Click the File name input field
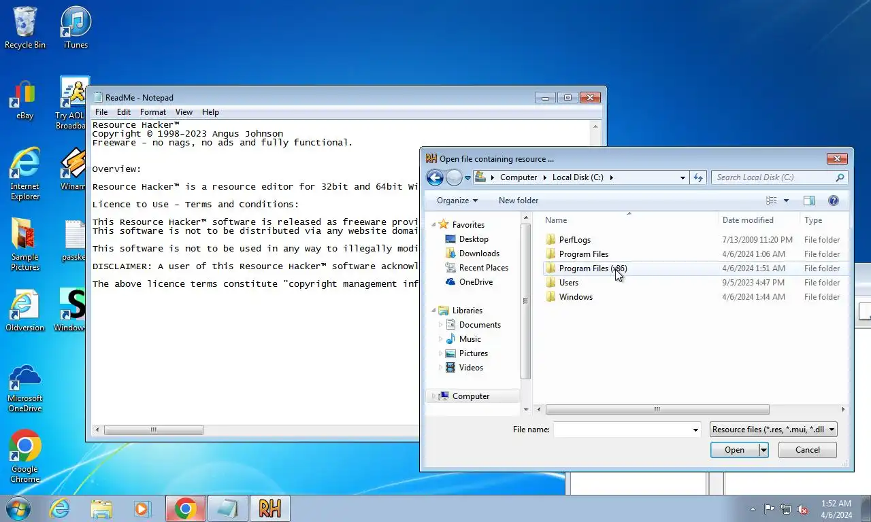Viewport: 871px width, 522px height. 622,430
